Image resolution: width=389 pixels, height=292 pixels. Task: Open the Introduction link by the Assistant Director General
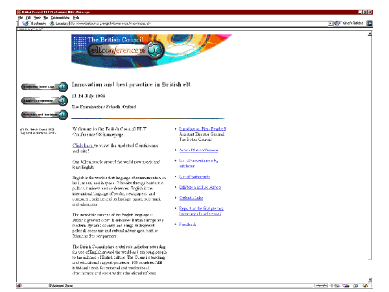pyautogui.click(x=202, y=129)
